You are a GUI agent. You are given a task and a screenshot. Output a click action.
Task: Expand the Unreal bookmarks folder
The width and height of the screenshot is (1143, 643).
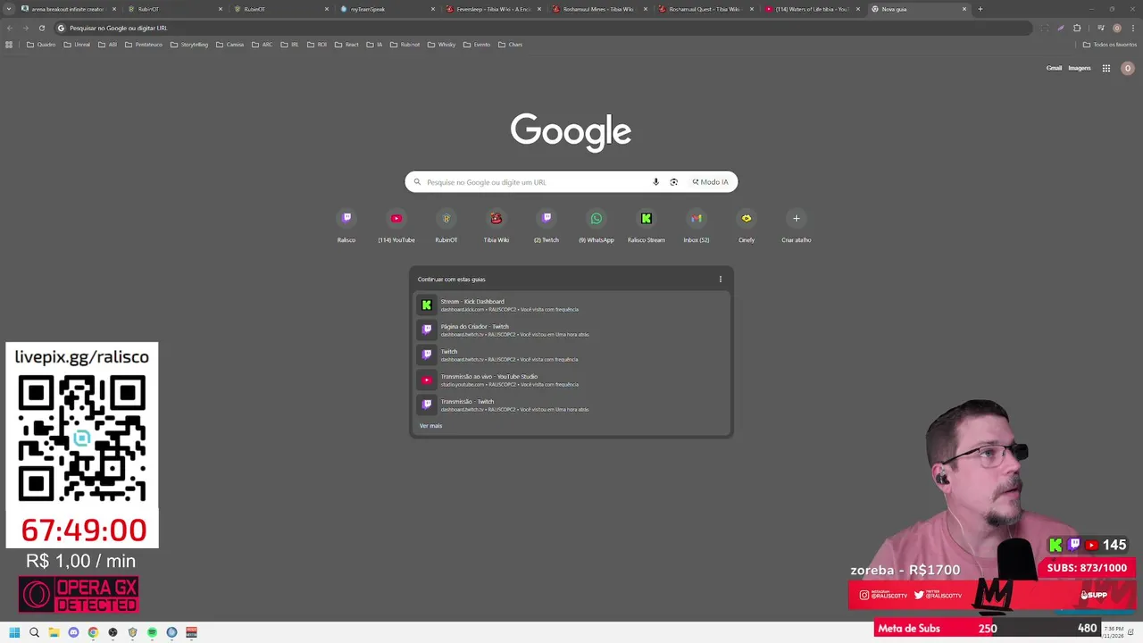pos(77,45)
